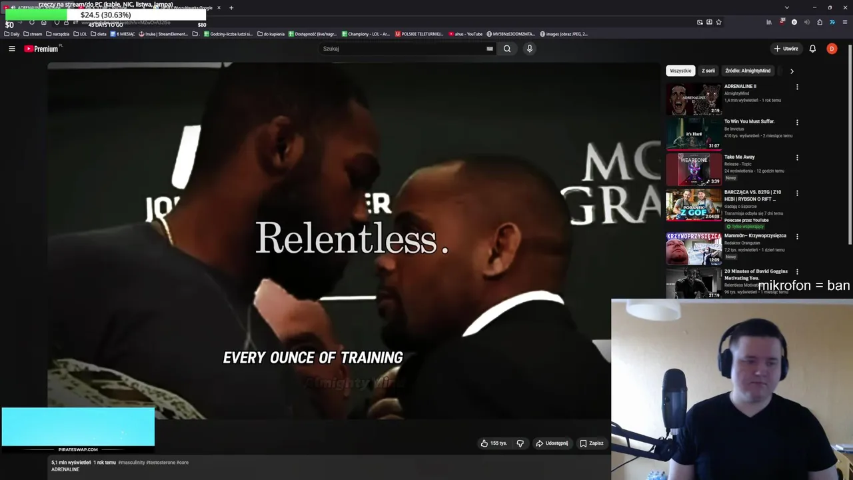The width and height of the screenshot is (853, 480).
Task: Open the ADRENALINE II video thumbnail
Action: (x=694, y=99)
